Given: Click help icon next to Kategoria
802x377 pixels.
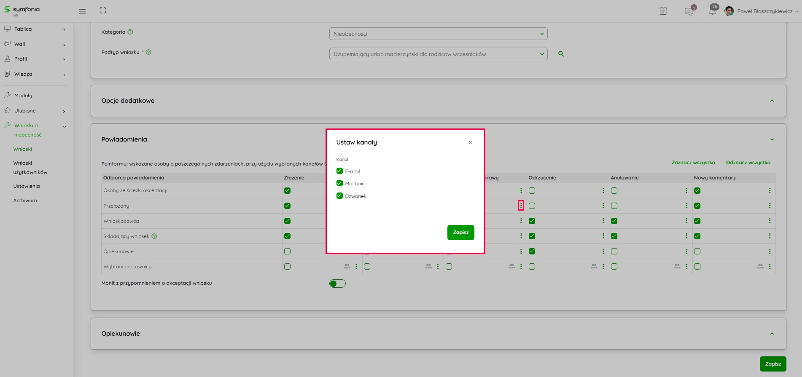Looking at the screenshot, I should (130, 32).
